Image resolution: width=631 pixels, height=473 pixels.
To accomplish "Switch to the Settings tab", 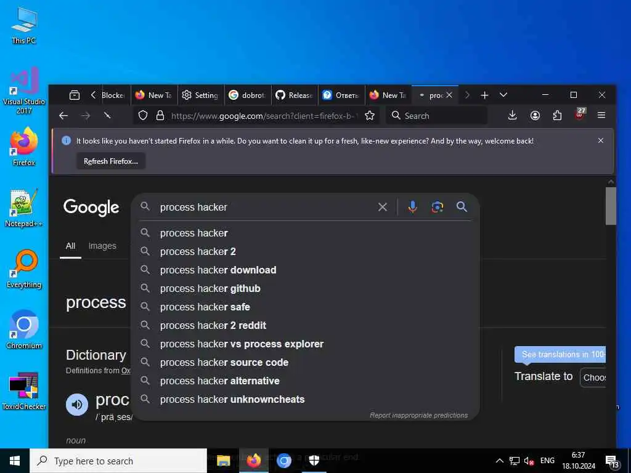I will [x=200, y=95].
